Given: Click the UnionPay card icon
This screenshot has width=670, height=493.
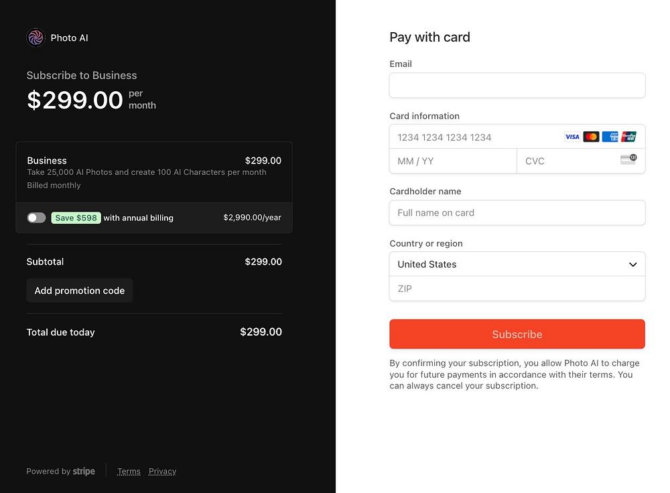Looking at the screenshot, I should pos(628,137).
